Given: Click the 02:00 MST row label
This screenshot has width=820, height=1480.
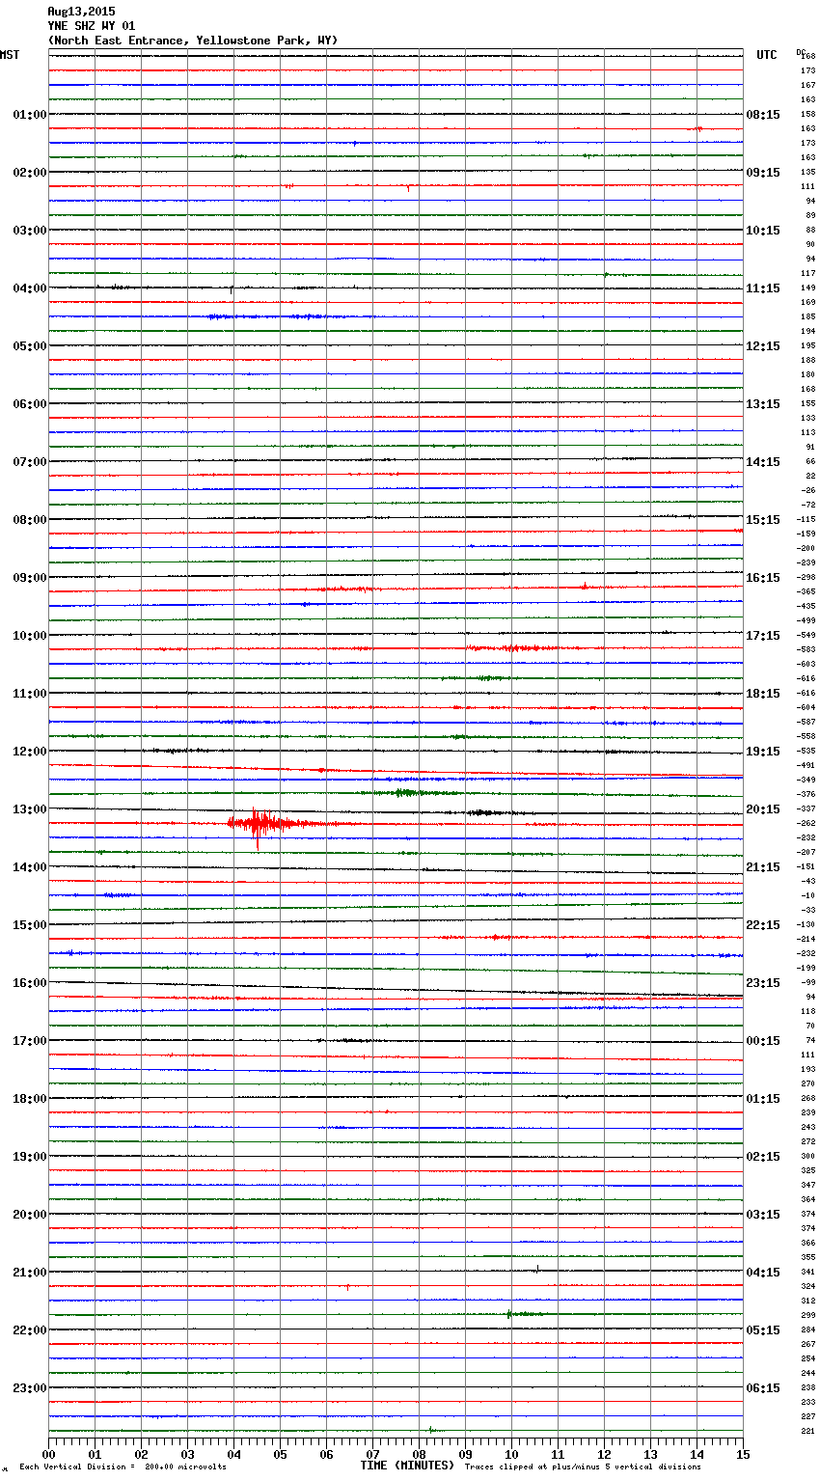Looking at the screenshot, I should [x=30, y=173].
